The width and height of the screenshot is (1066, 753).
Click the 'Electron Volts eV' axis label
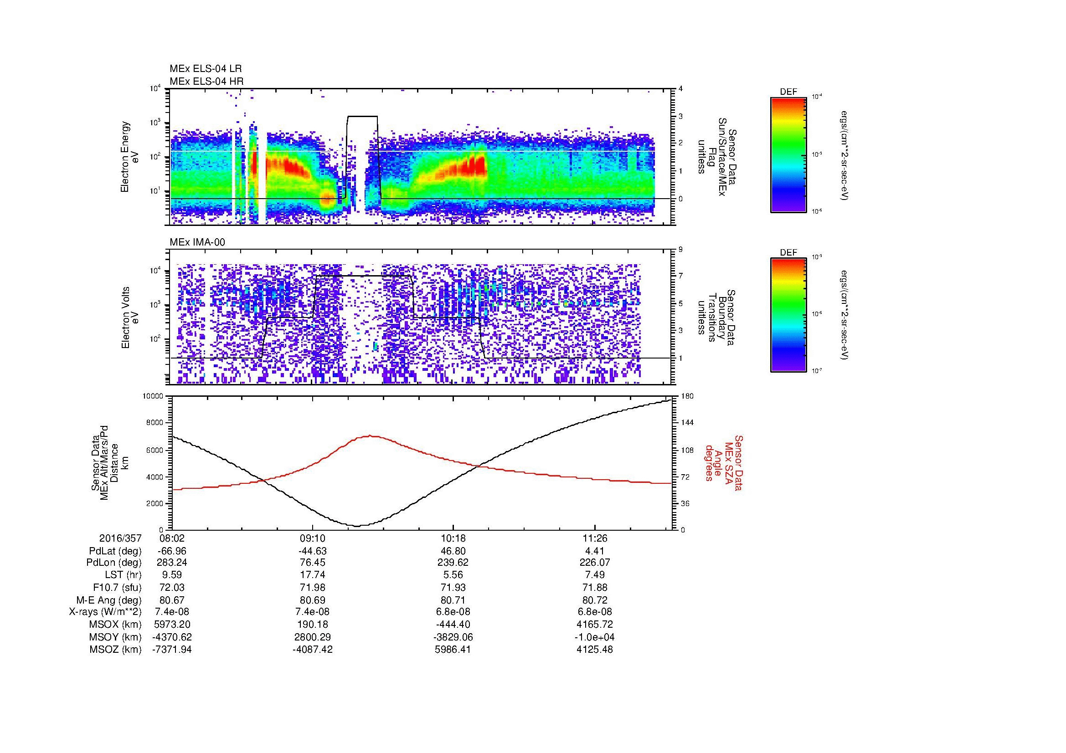(x=129, y=318)
